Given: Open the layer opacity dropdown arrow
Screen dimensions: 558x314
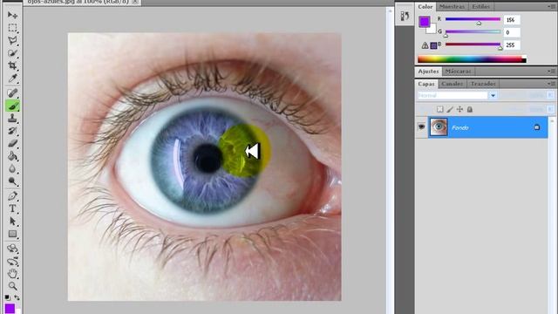Looking at the screenshot, I should point(550,95).
